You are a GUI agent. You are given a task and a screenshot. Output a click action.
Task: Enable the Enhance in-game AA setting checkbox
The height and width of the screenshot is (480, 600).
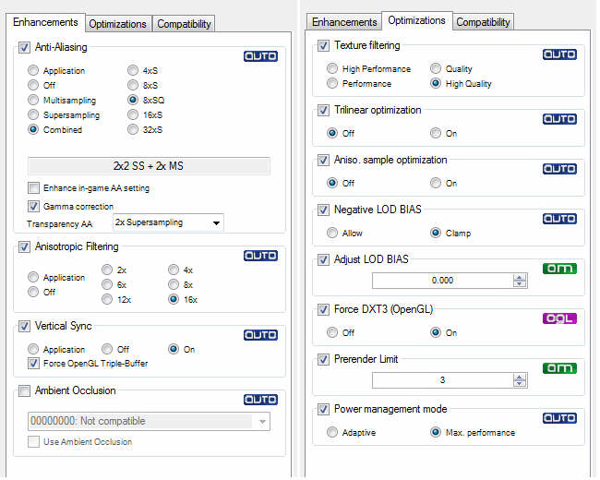point(34,188)
